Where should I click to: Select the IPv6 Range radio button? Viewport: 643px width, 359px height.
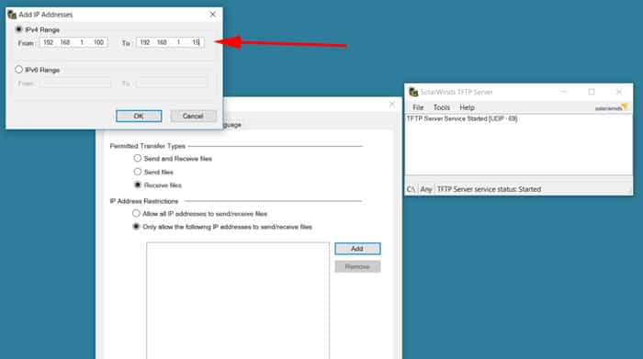click(x=19, y=70)
